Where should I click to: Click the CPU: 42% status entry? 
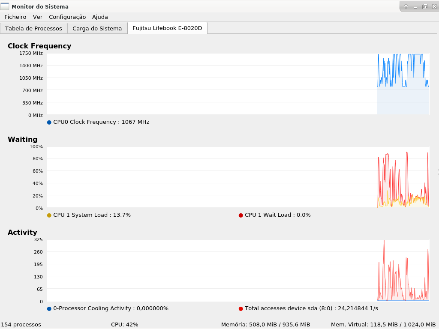tap(125, 325)
